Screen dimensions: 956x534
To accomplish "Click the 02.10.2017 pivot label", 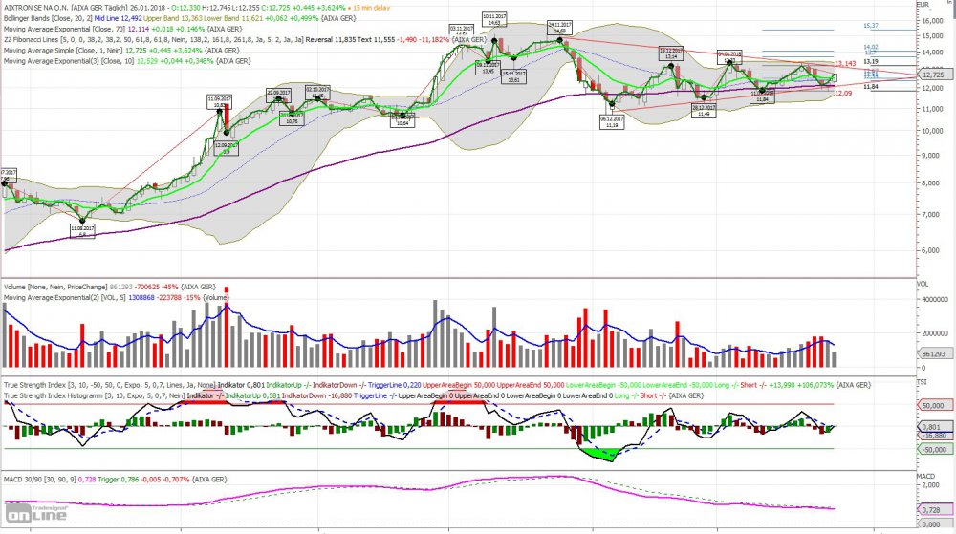I will (x=317, y=92).
